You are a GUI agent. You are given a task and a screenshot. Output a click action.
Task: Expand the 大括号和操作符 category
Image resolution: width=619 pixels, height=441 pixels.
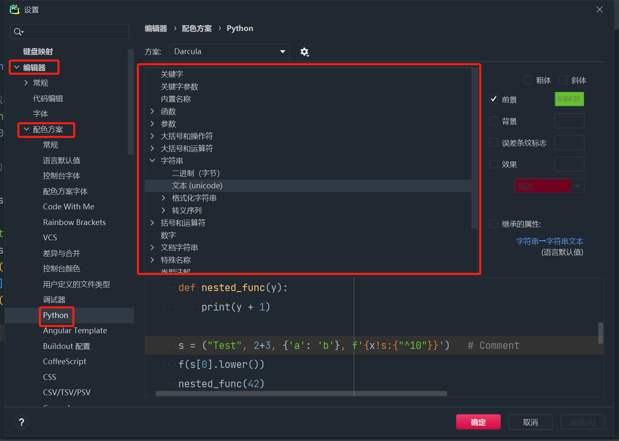pos(152,136)
